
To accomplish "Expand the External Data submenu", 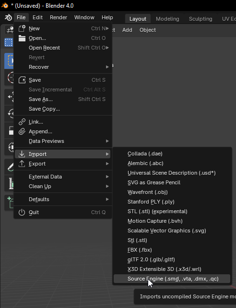I will (63, 177).
